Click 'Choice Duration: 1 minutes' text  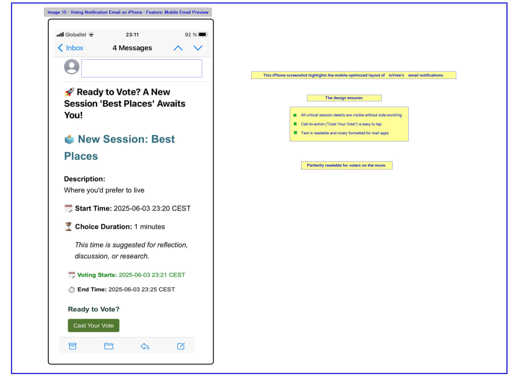120,227
